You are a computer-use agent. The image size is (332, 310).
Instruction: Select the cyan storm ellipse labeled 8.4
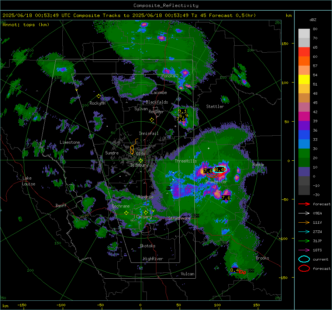point(220,170)
